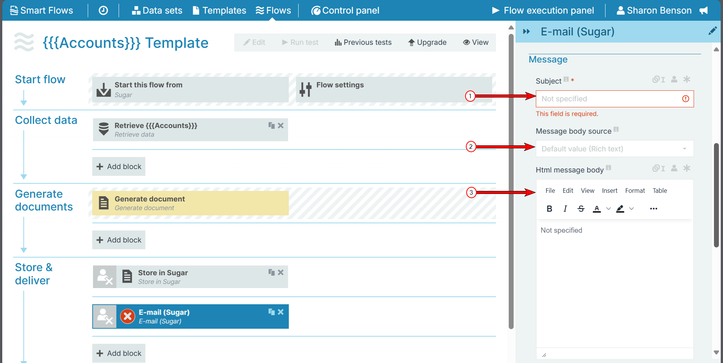Screen dimensions: 723x363
Task: Click the Edit button
Action: coord(254,42)
